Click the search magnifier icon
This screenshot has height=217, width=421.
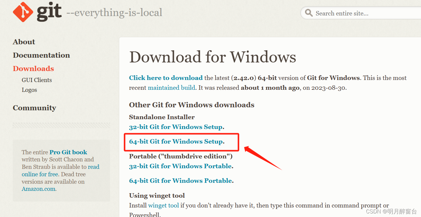[x=309, y=13]
